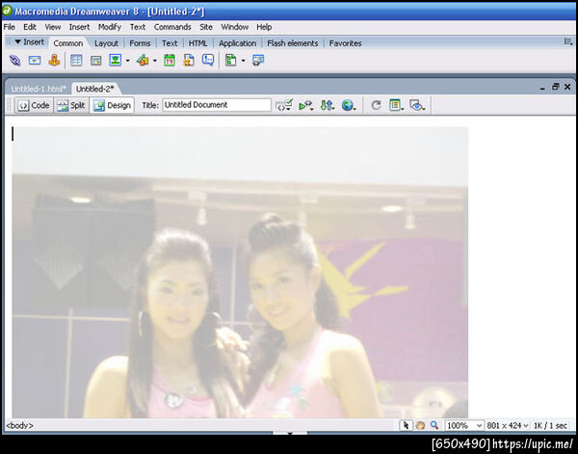This screenshot has width=578, height=454.
Task: Open the Edit menu
Action: (x=30, y=27)
